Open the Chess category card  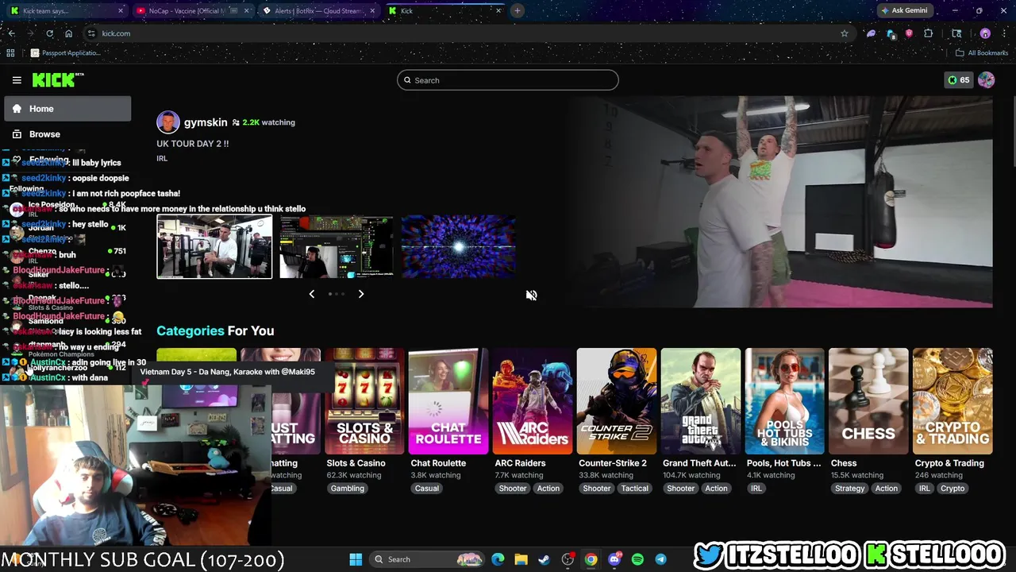coord(868,401)
